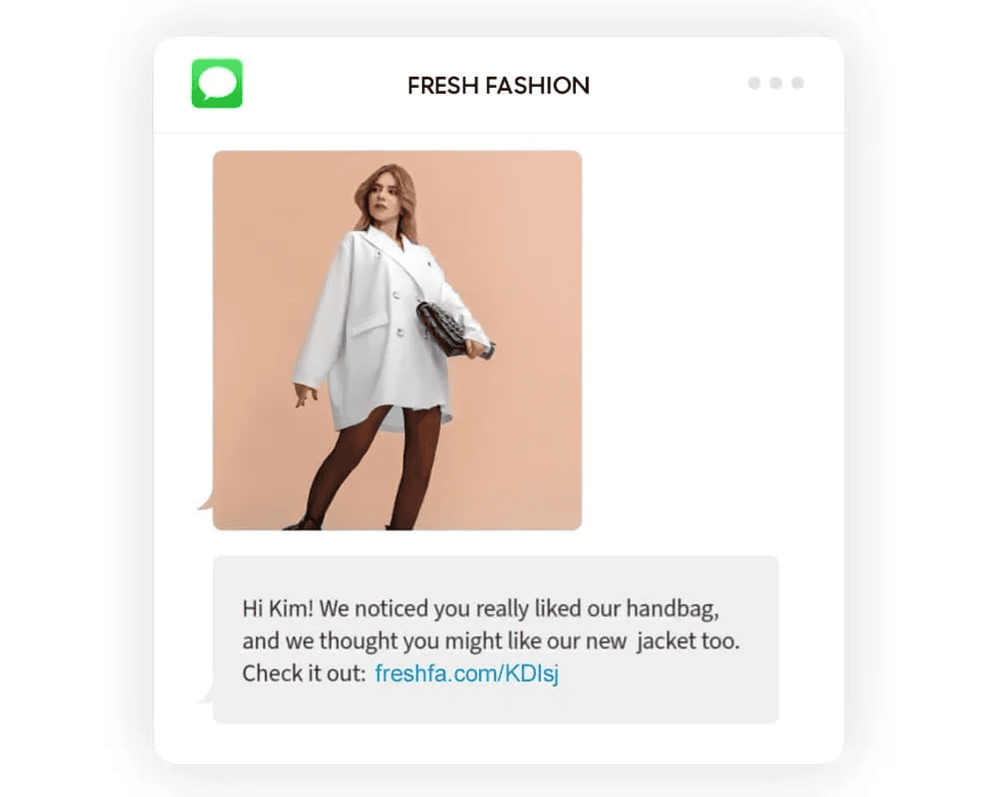Open the dotted overflow menu on the right
Viewport: 998px width, 797px height.
click(775, 84)
